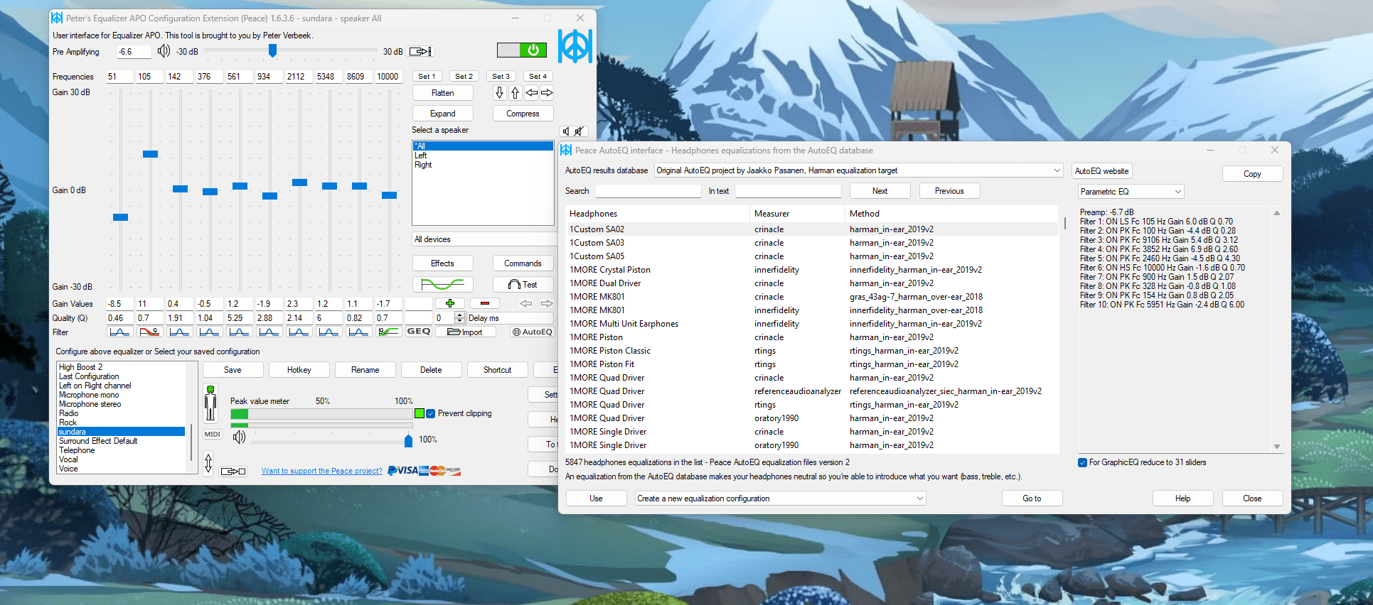Click the Test headphone button

point(523,284)
